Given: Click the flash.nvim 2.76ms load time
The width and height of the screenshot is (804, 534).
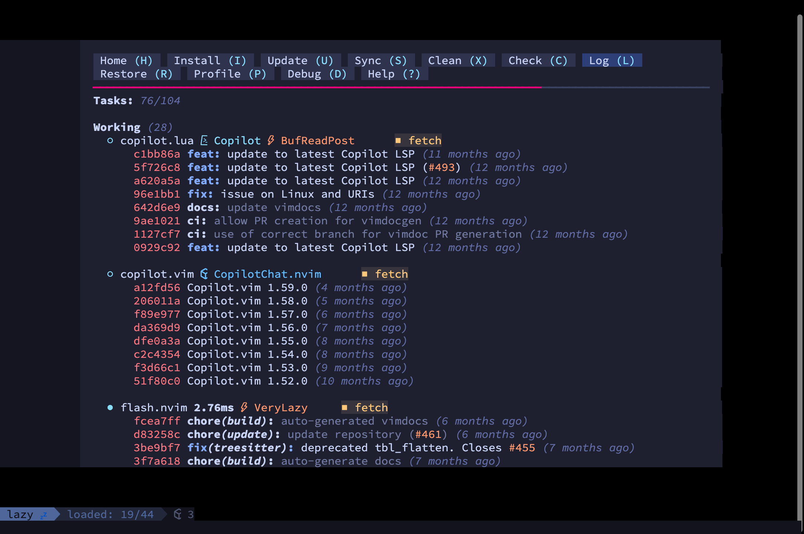Looking at the screenshot, I should tap(214, 408).
